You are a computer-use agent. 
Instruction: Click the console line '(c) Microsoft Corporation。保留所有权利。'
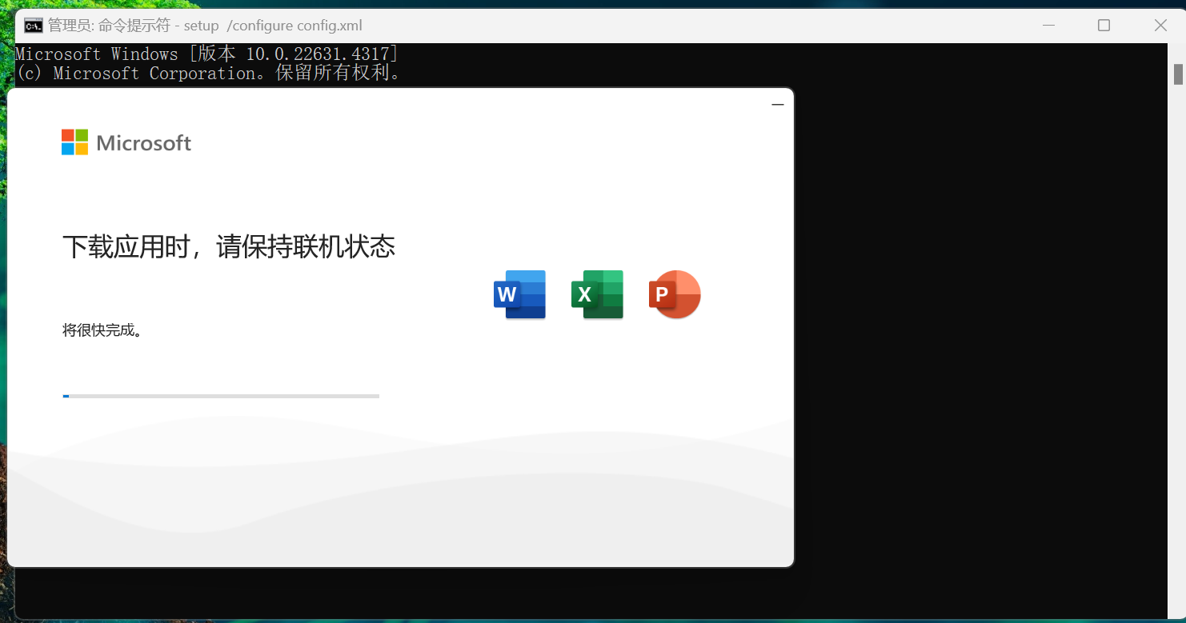[x=208, y=74]
